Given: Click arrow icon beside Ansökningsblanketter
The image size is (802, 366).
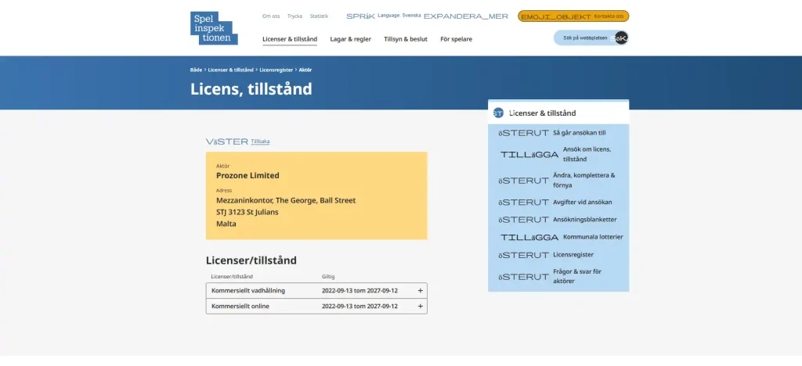Looking at the screenshot, I should pos(524,220).
